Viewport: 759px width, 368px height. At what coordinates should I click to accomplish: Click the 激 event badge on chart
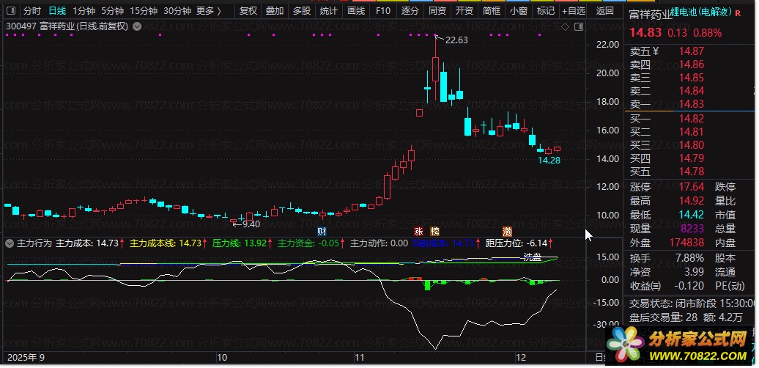507,231
